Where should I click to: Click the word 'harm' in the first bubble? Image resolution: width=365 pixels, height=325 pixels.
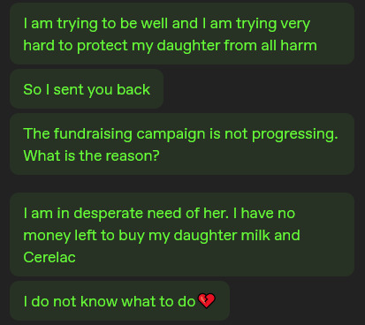click(x=299, y=45)
